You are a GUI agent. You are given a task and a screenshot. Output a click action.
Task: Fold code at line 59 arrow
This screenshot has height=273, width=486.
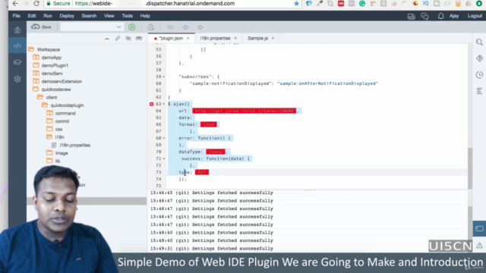pyautogui.click(x=164, y=77)
